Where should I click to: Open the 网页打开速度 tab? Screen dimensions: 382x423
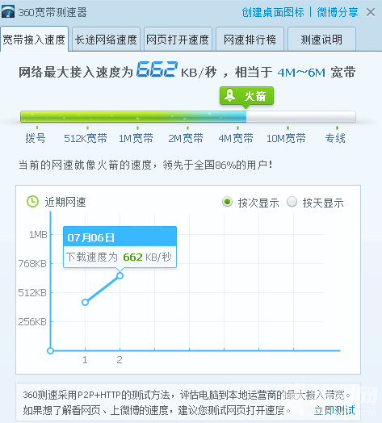(178, 40)
